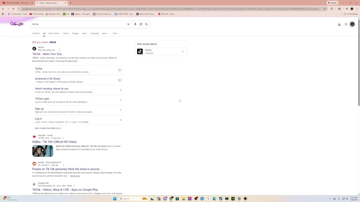Open the TikTok Company result arrow
Viewport: 360px width, 202px height.
tap(183, 52)
